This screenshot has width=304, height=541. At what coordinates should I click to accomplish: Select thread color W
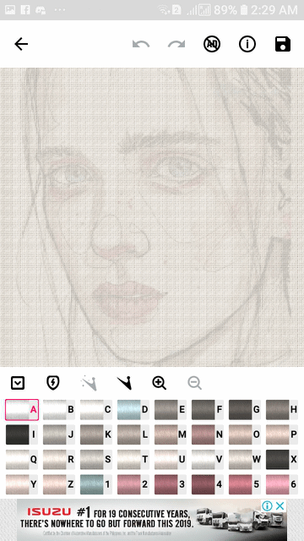(245, 459)
